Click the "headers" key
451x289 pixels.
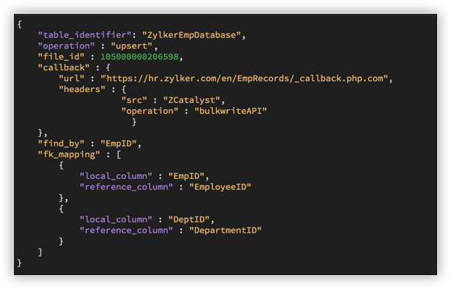pyautogui.click(x=82, y=89)
